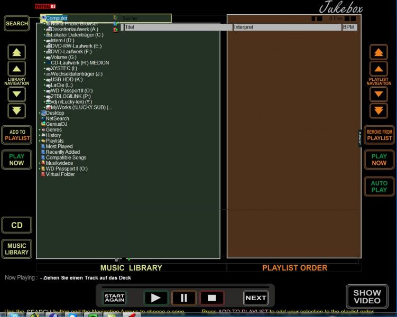397x317 pixels.
Task: Select Intern-I (D:) drive
Action: pos(62,41)
